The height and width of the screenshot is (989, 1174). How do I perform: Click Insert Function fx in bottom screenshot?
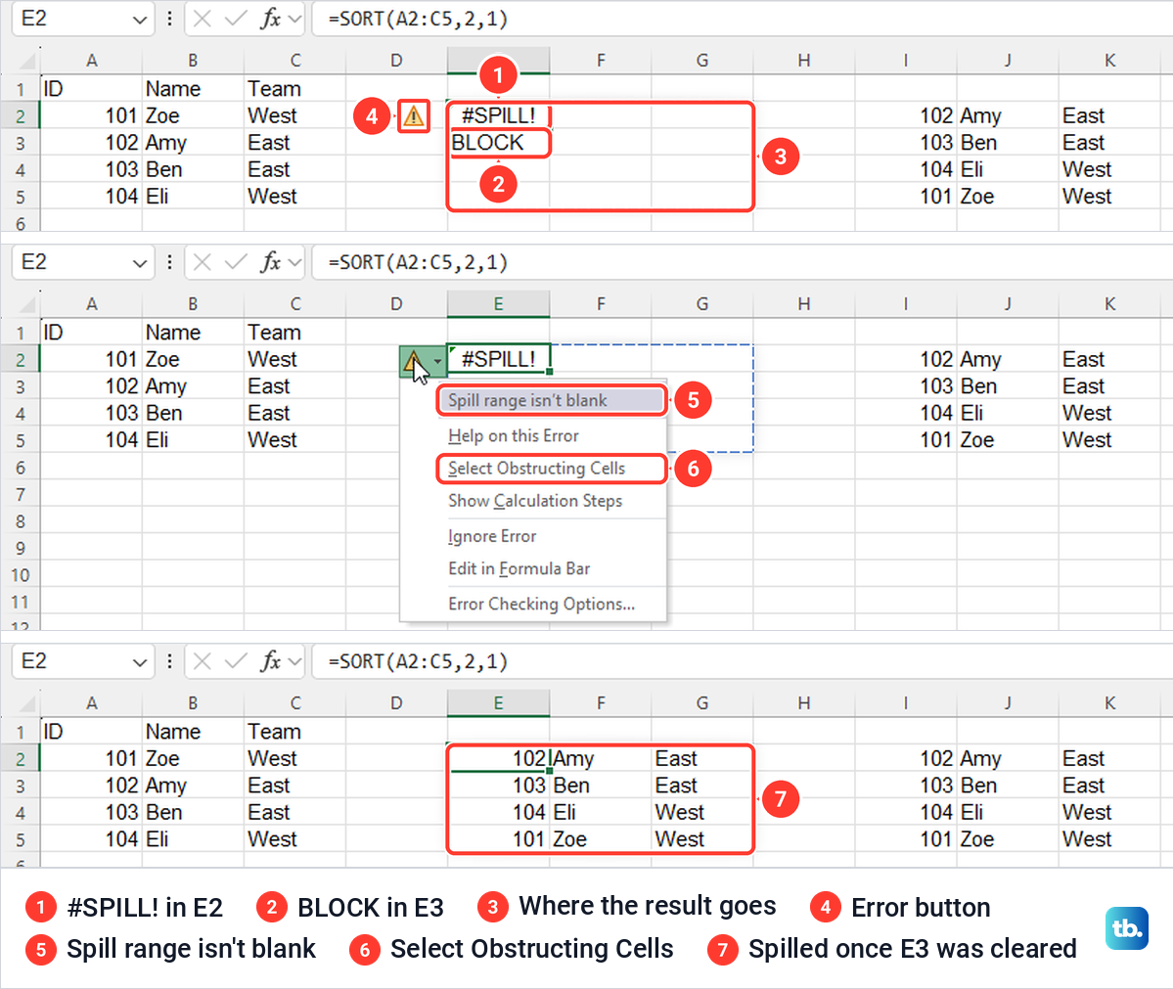coord(271,661)
